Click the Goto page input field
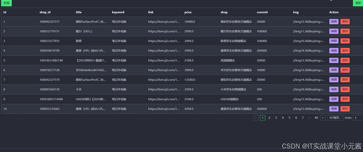The height and width of the screenshot is (152, 363). pyautogui.click(x=358, y=118)
